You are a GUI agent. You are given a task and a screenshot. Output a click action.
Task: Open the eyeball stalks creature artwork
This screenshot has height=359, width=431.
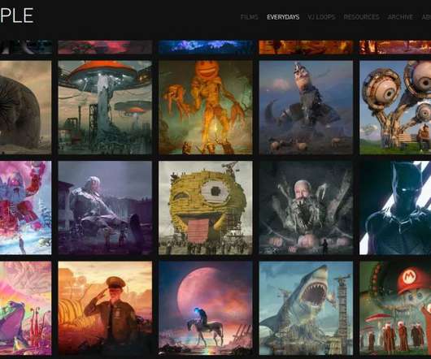[x=395, y=107]
